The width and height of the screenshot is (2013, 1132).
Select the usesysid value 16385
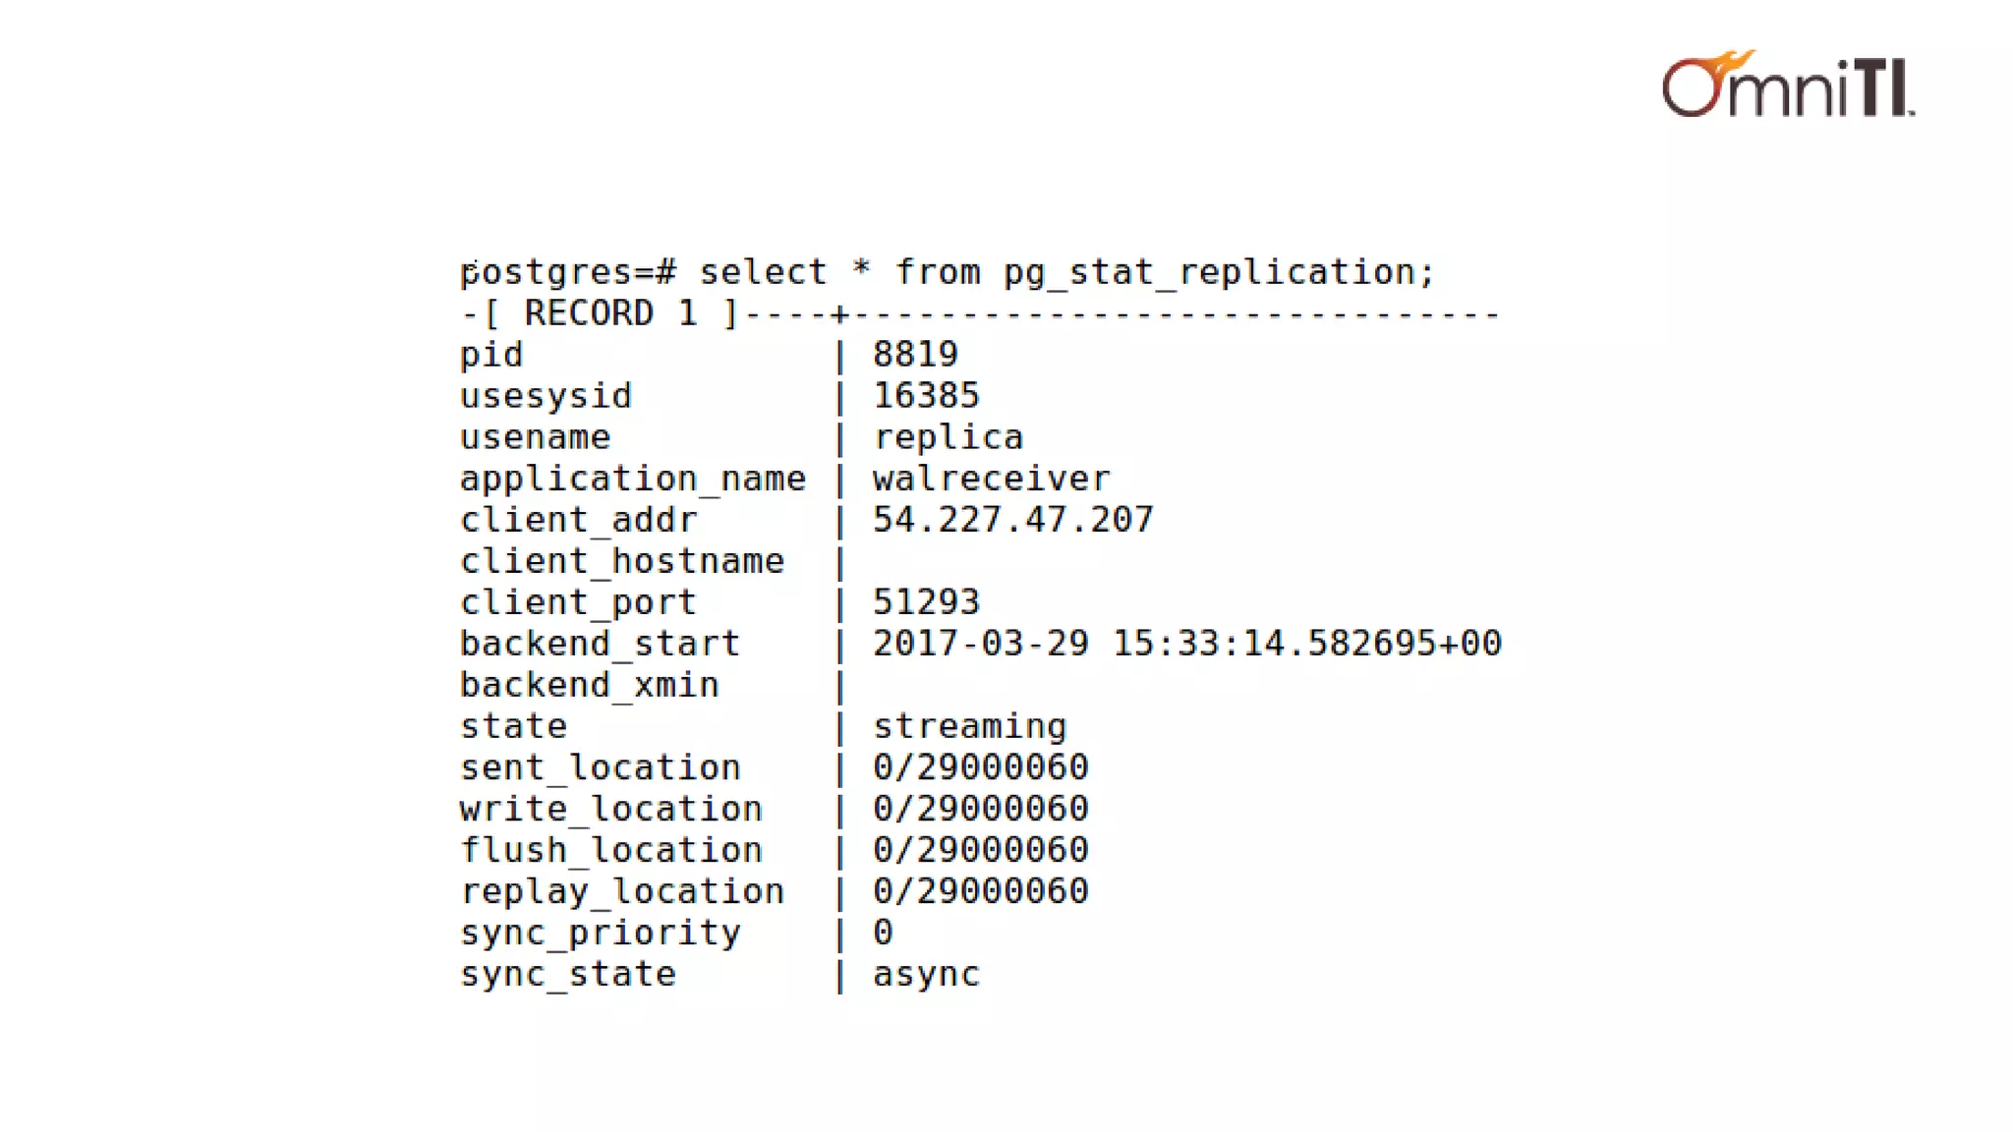pyautogui.click(x=926, y=395)
